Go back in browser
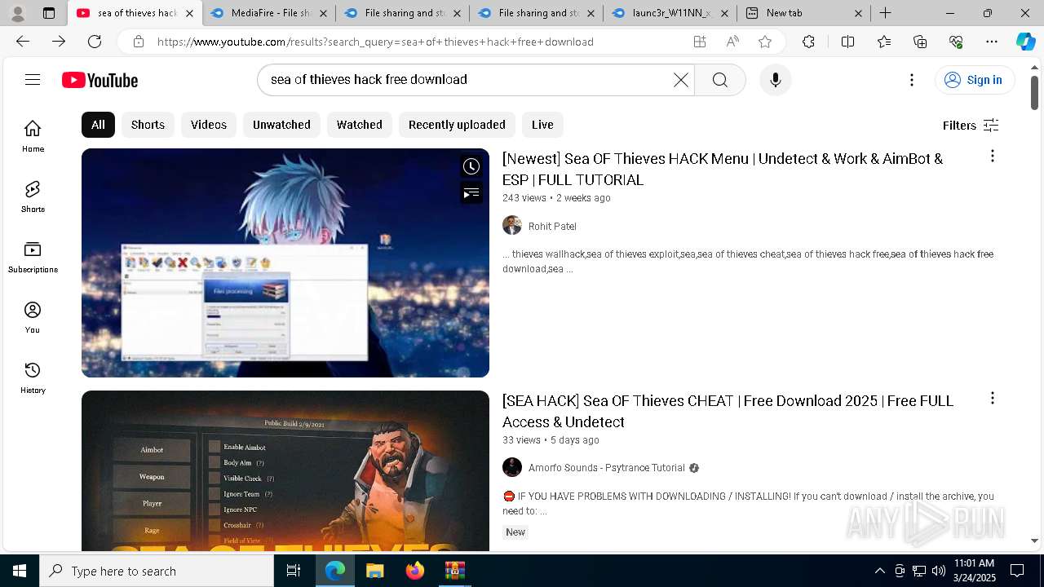Screen dimensions: 1044x587 [x=23, y=42]
